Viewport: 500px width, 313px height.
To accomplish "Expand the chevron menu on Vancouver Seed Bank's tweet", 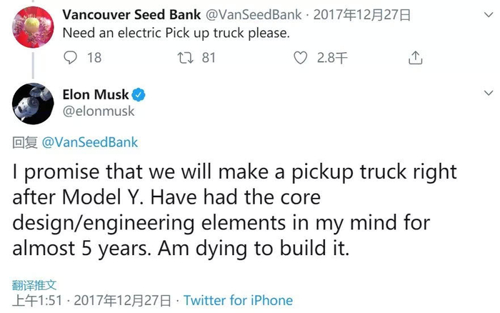I will [489, 14].
